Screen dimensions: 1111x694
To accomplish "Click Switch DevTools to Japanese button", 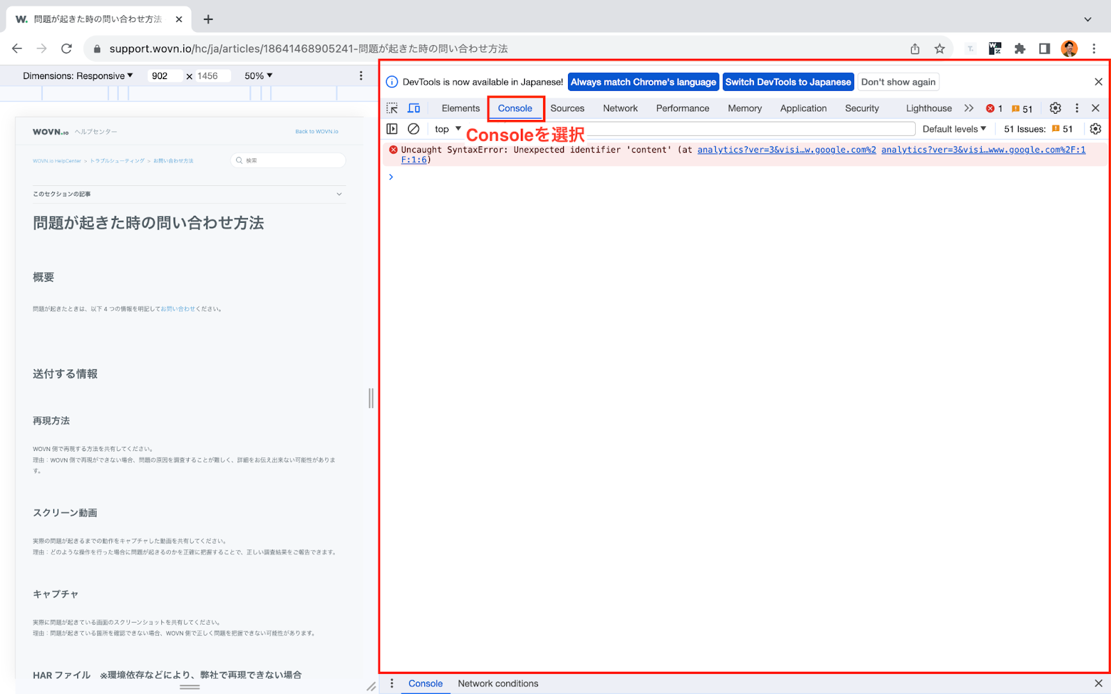I will click(x=788, y=82).
